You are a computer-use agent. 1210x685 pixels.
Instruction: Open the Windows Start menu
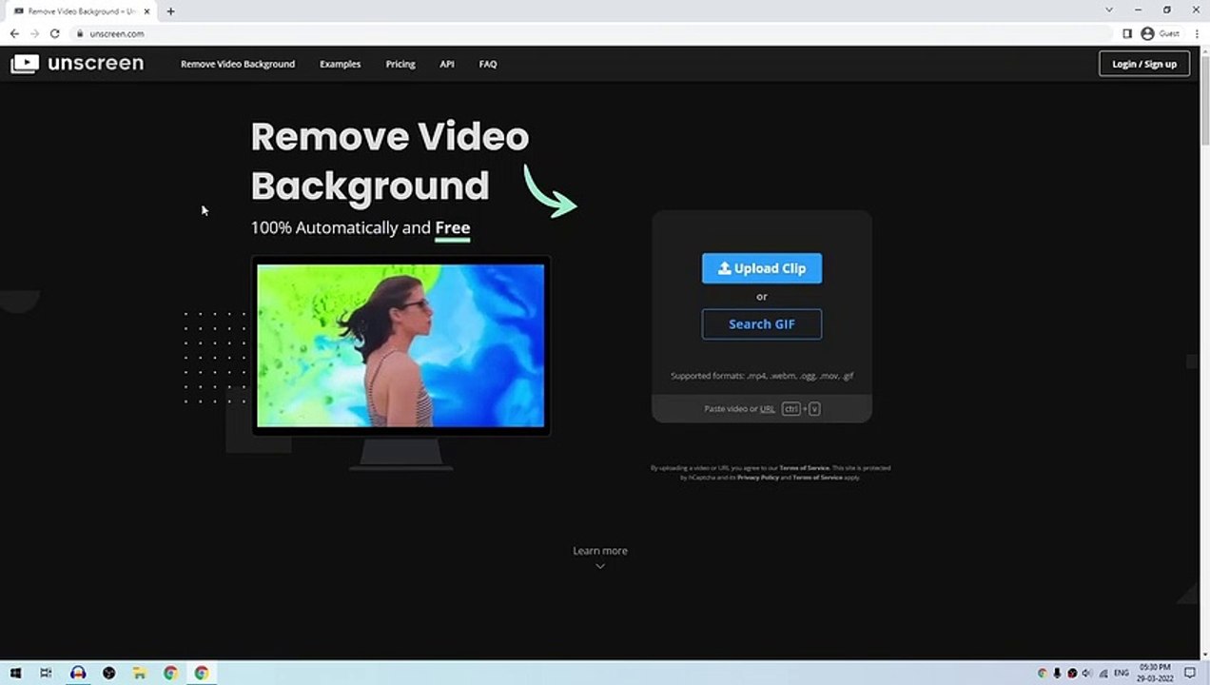(x=16, y=673)
